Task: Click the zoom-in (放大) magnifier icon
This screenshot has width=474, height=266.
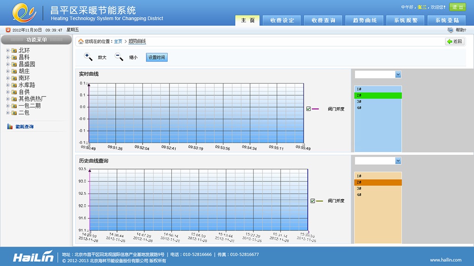Action: click(x=88, y=57)
